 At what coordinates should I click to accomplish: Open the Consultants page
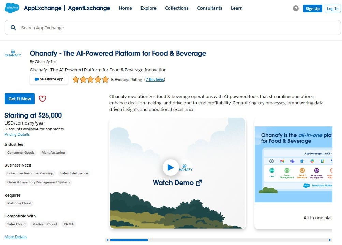point(210,8)
